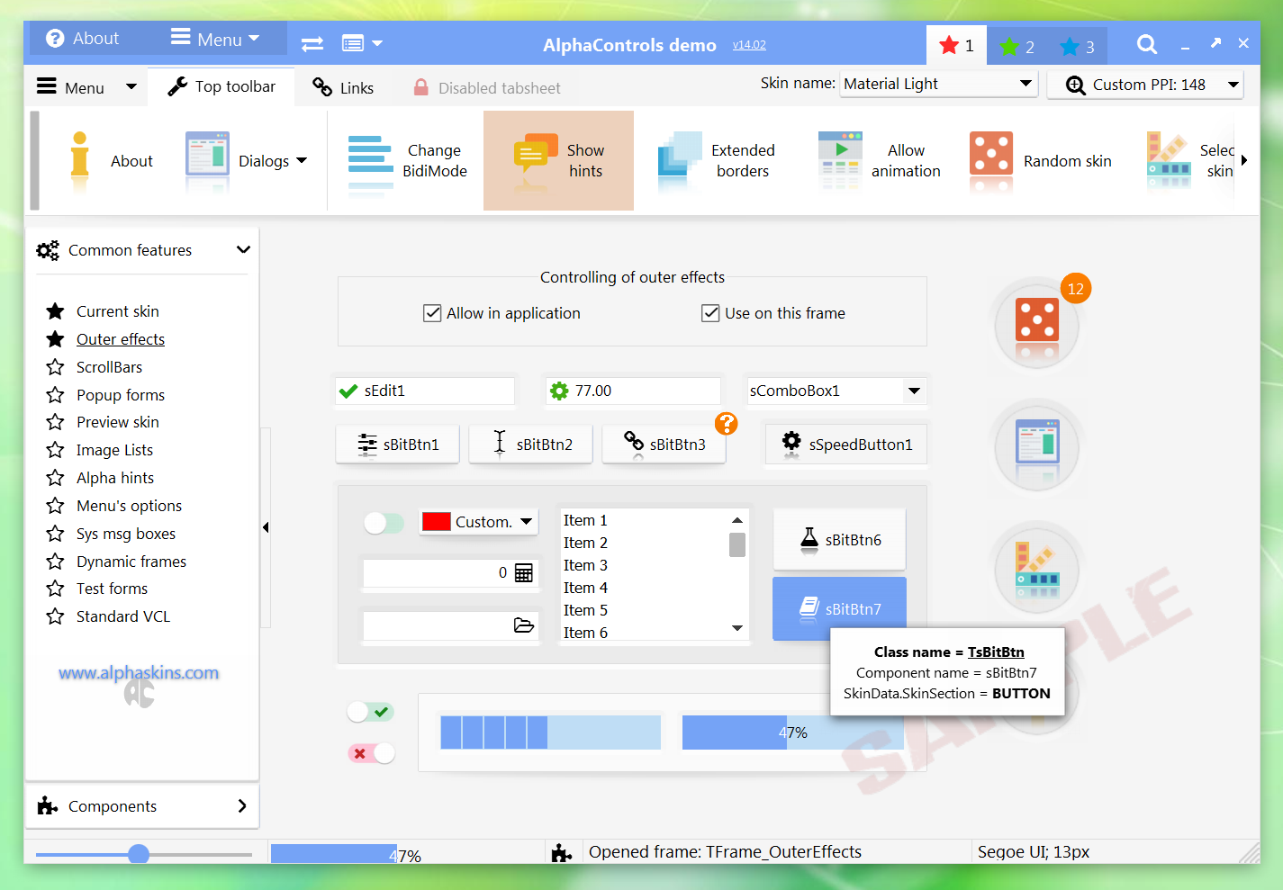Click the sEdit1 text field
The image size is (1283, 890).
[425, 391]
